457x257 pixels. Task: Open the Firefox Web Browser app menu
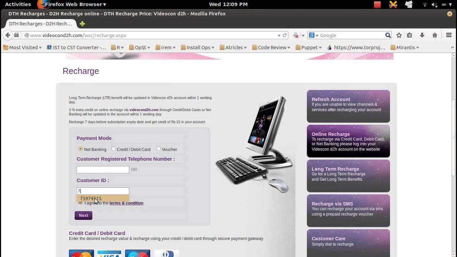point(76,4)
